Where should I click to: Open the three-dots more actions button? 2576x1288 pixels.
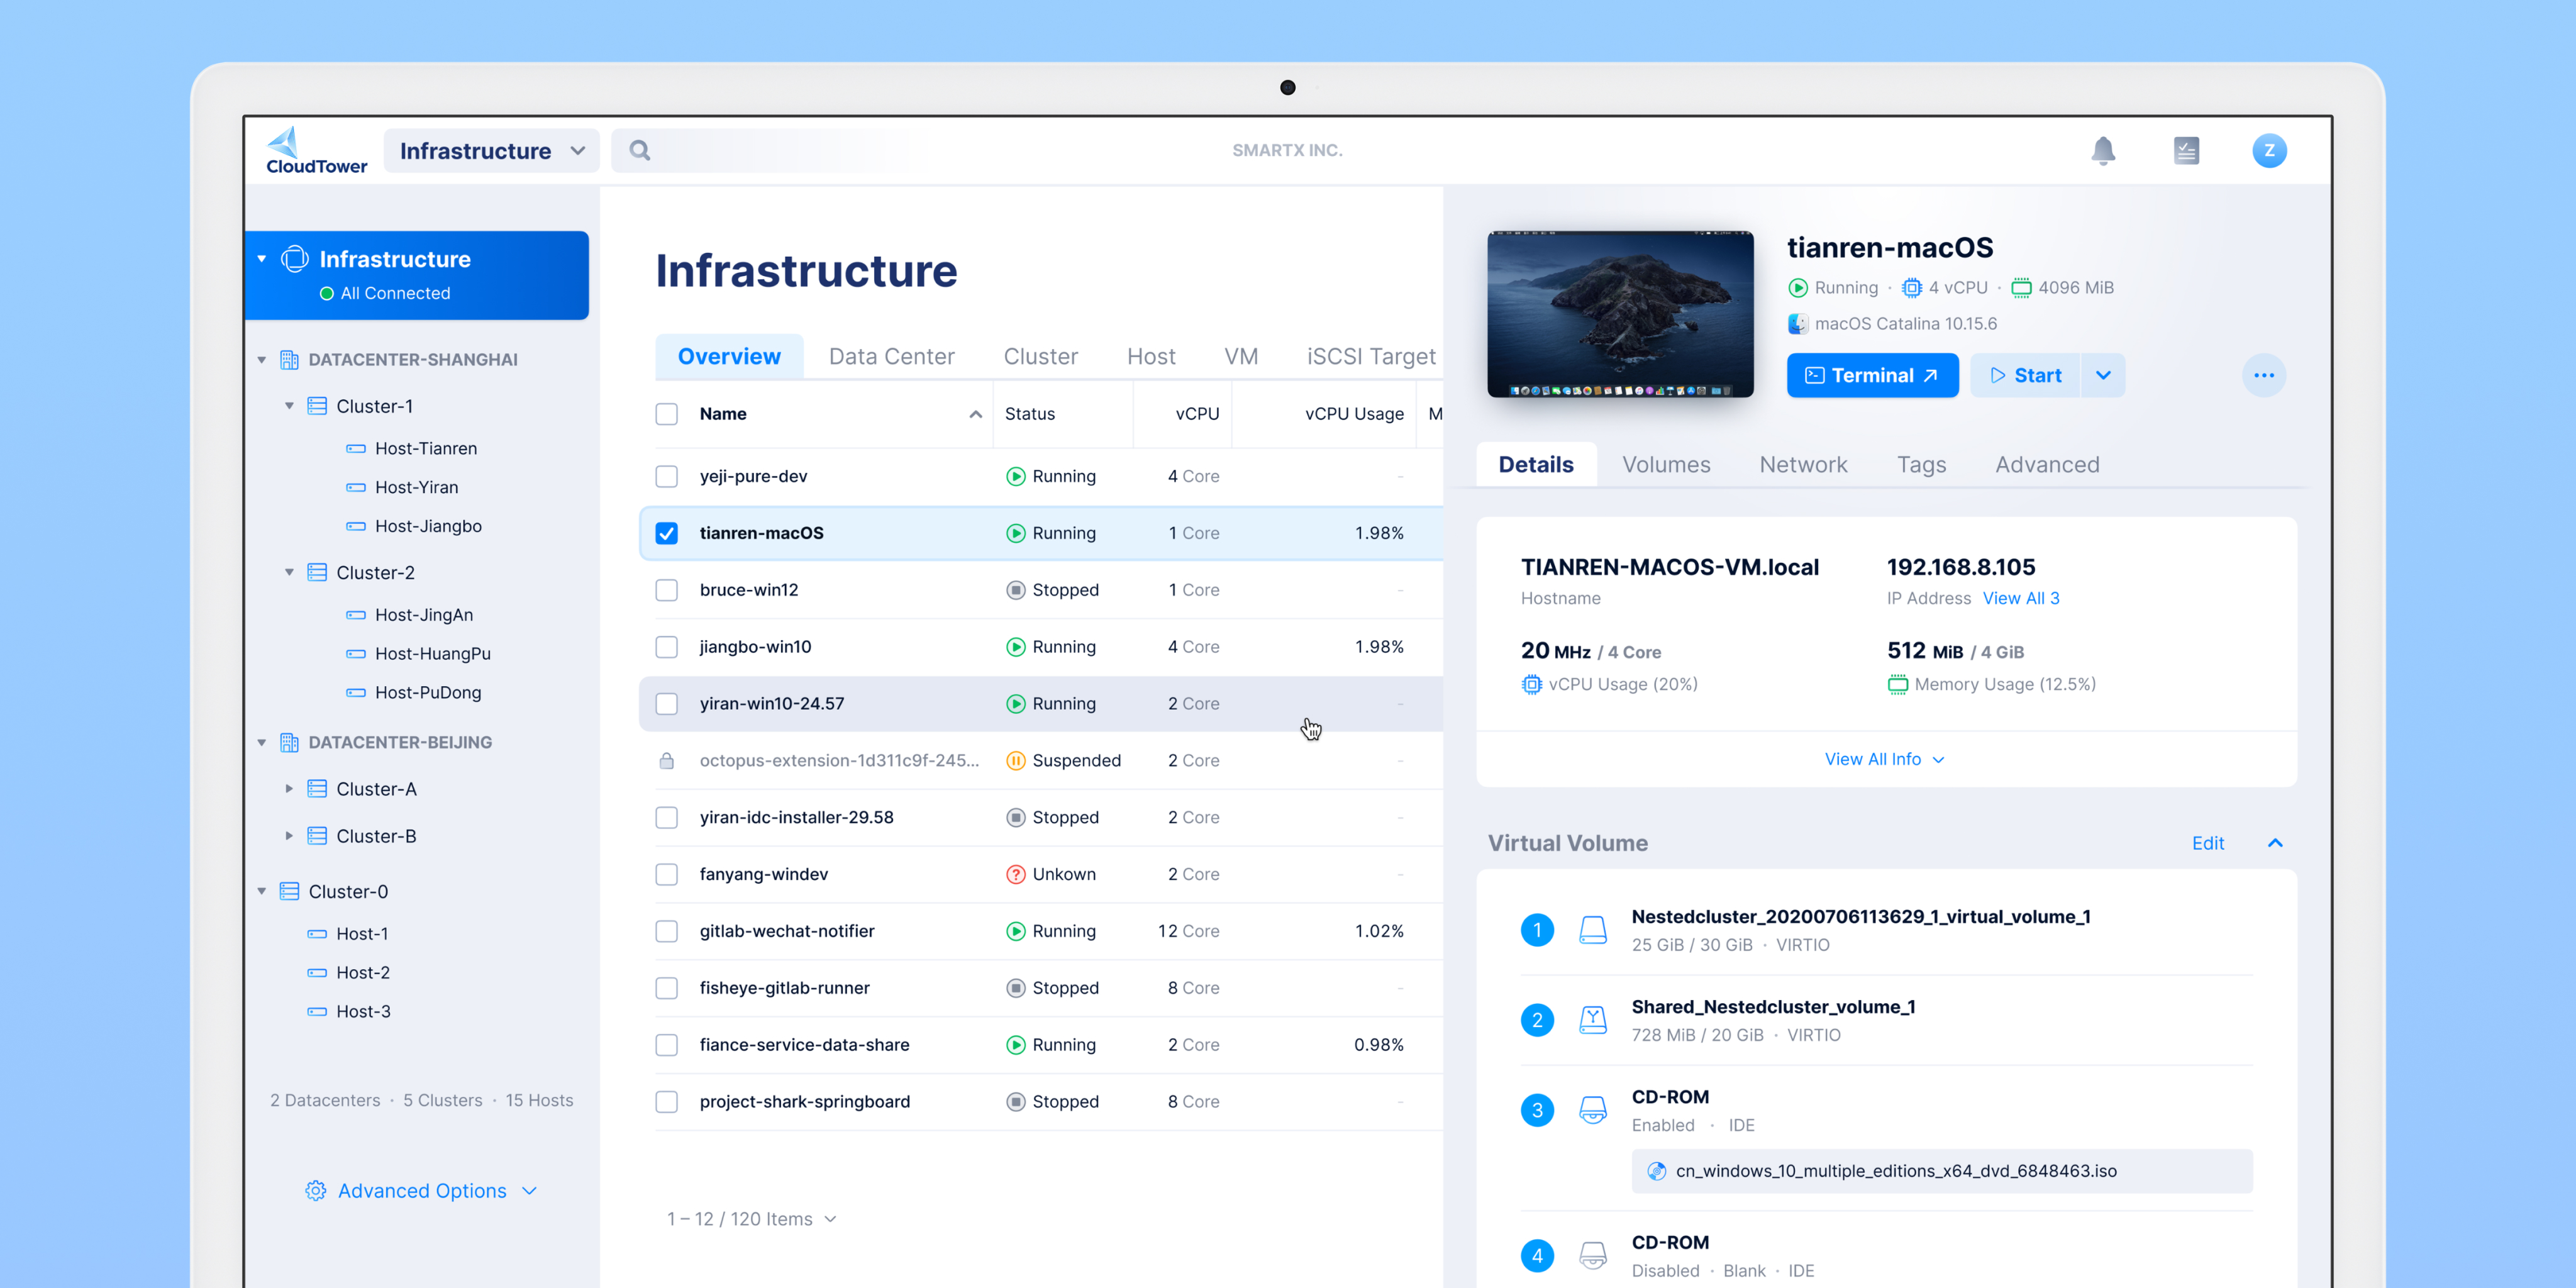point(2263,375)
